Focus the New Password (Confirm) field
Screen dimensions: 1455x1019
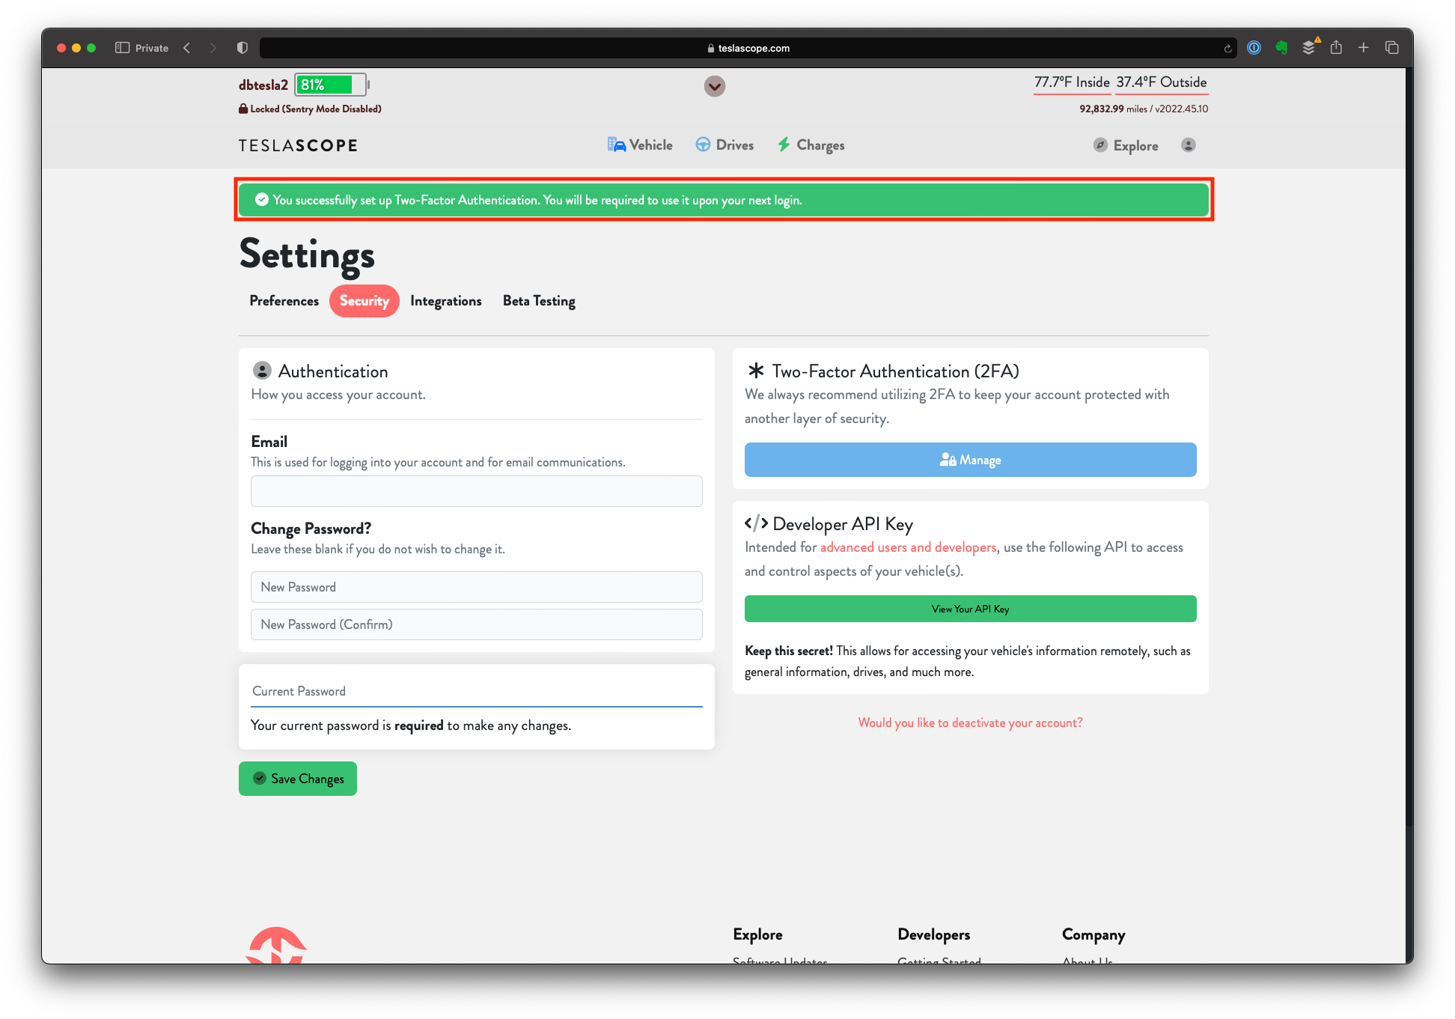coord(477,624)
